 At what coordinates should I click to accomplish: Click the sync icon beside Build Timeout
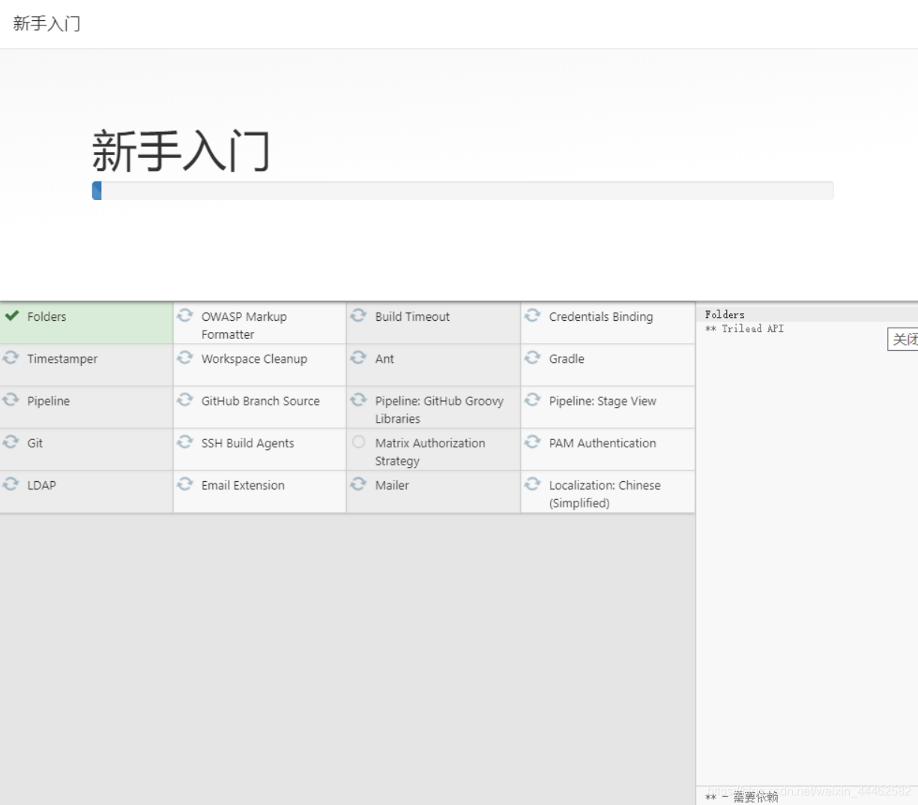tap(359, 316)
